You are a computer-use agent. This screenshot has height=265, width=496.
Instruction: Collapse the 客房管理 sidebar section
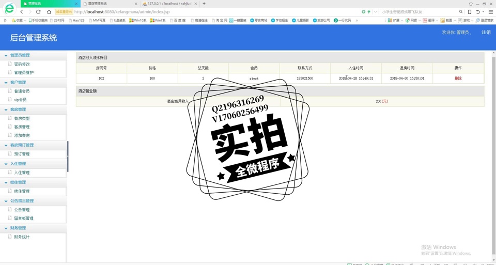pyautogui.click(x=6, y=110)
